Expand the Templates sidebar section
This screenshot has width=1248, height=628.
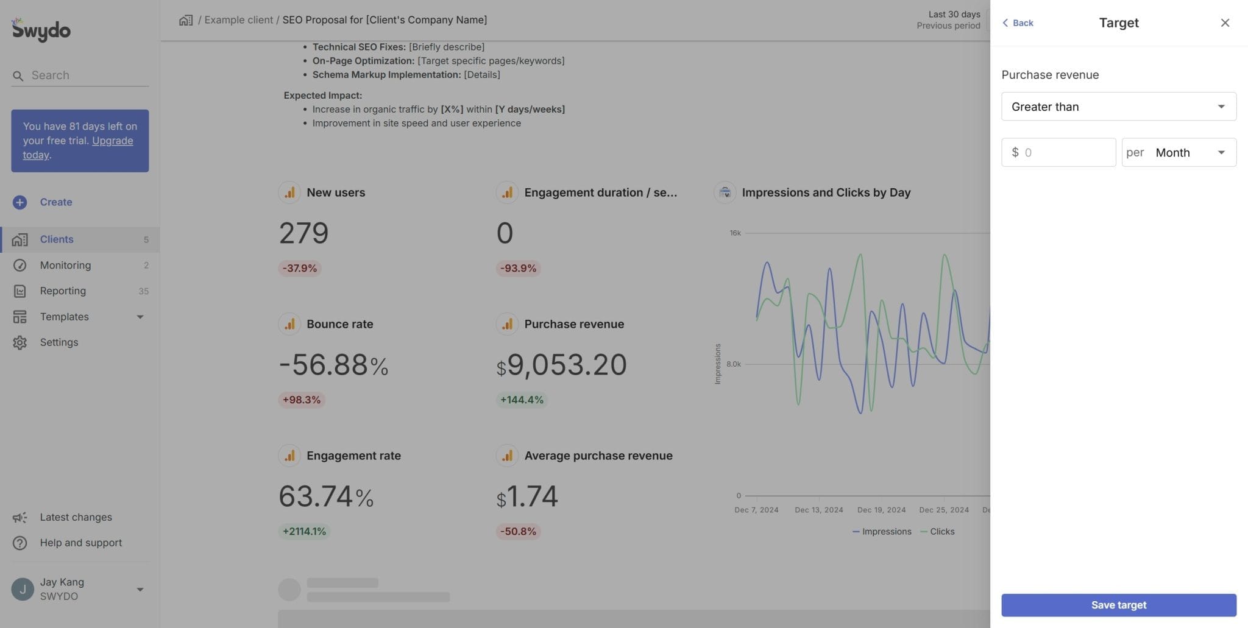(x=140, y=316)
